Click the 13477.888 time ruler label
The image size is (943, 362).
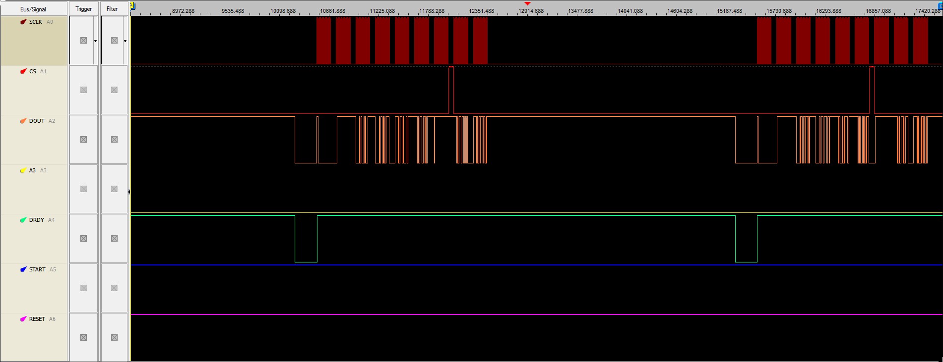point(581,11)
